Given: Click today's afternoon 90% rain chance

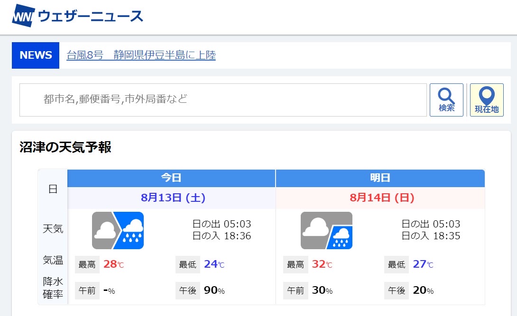Looking at the screenshot, I should [x=214, y=290].
